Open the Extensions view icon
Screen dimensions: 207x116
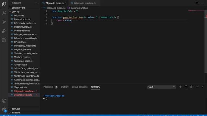coord(4,40)
